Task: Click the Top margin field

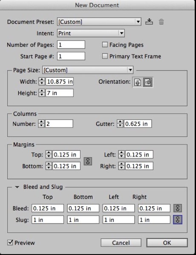Action: pyautogui.click(x=66, y=154)
